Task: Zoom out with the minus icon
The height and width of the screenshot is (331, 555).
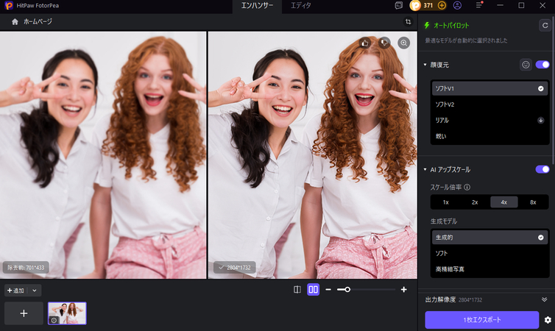Action: (x=328, y=290)
